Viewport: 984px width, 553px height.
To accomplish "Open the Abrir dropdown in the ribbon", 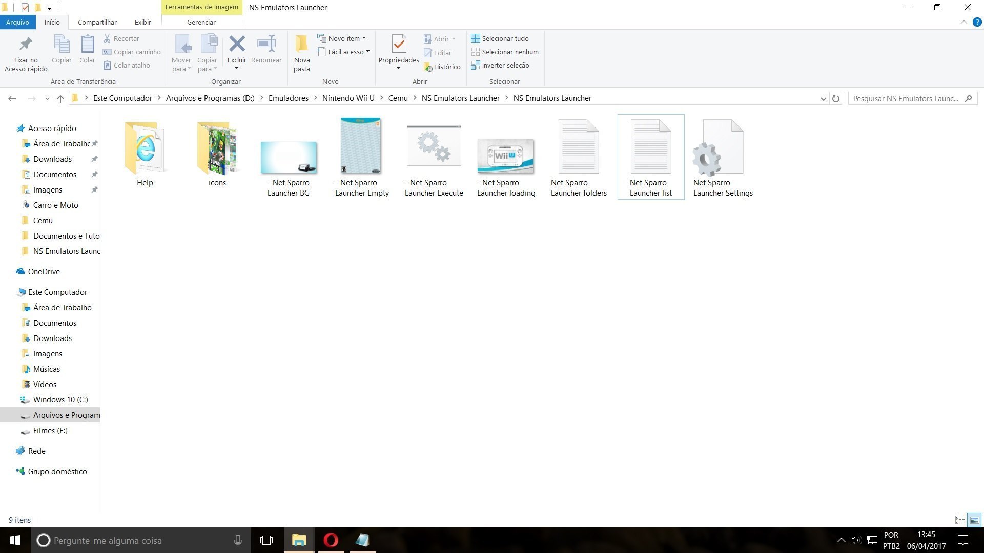I will (440, 39).
